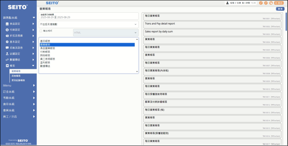Click the date range field 2025-08-29
The height and width of the screenshot is (146, 288).
pyautogui.click(x=89, y=16)
